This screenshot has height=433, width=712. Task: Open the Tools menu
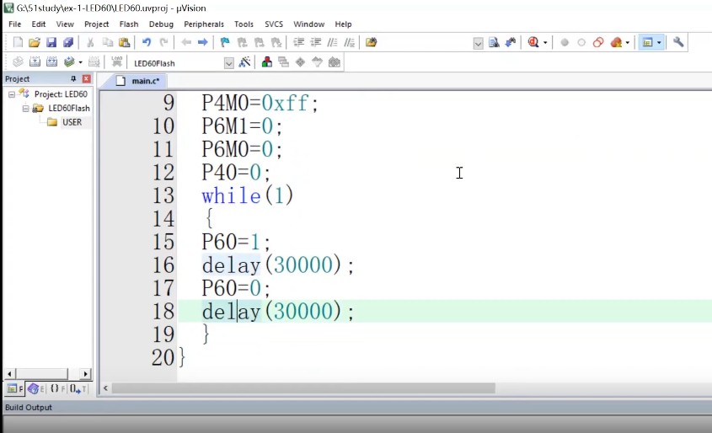(244, 24)
